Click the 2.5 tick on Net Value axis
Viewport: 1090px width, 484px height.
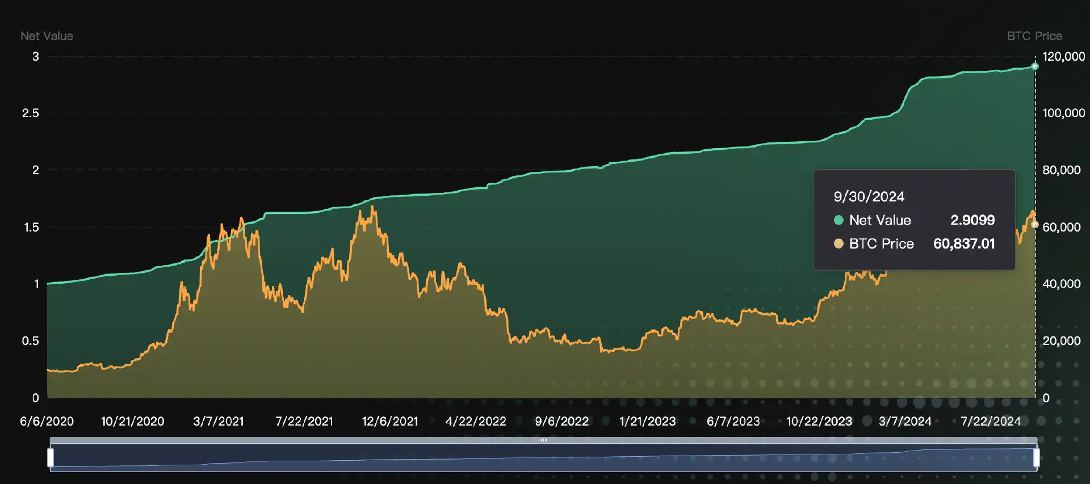pos(30,113)
